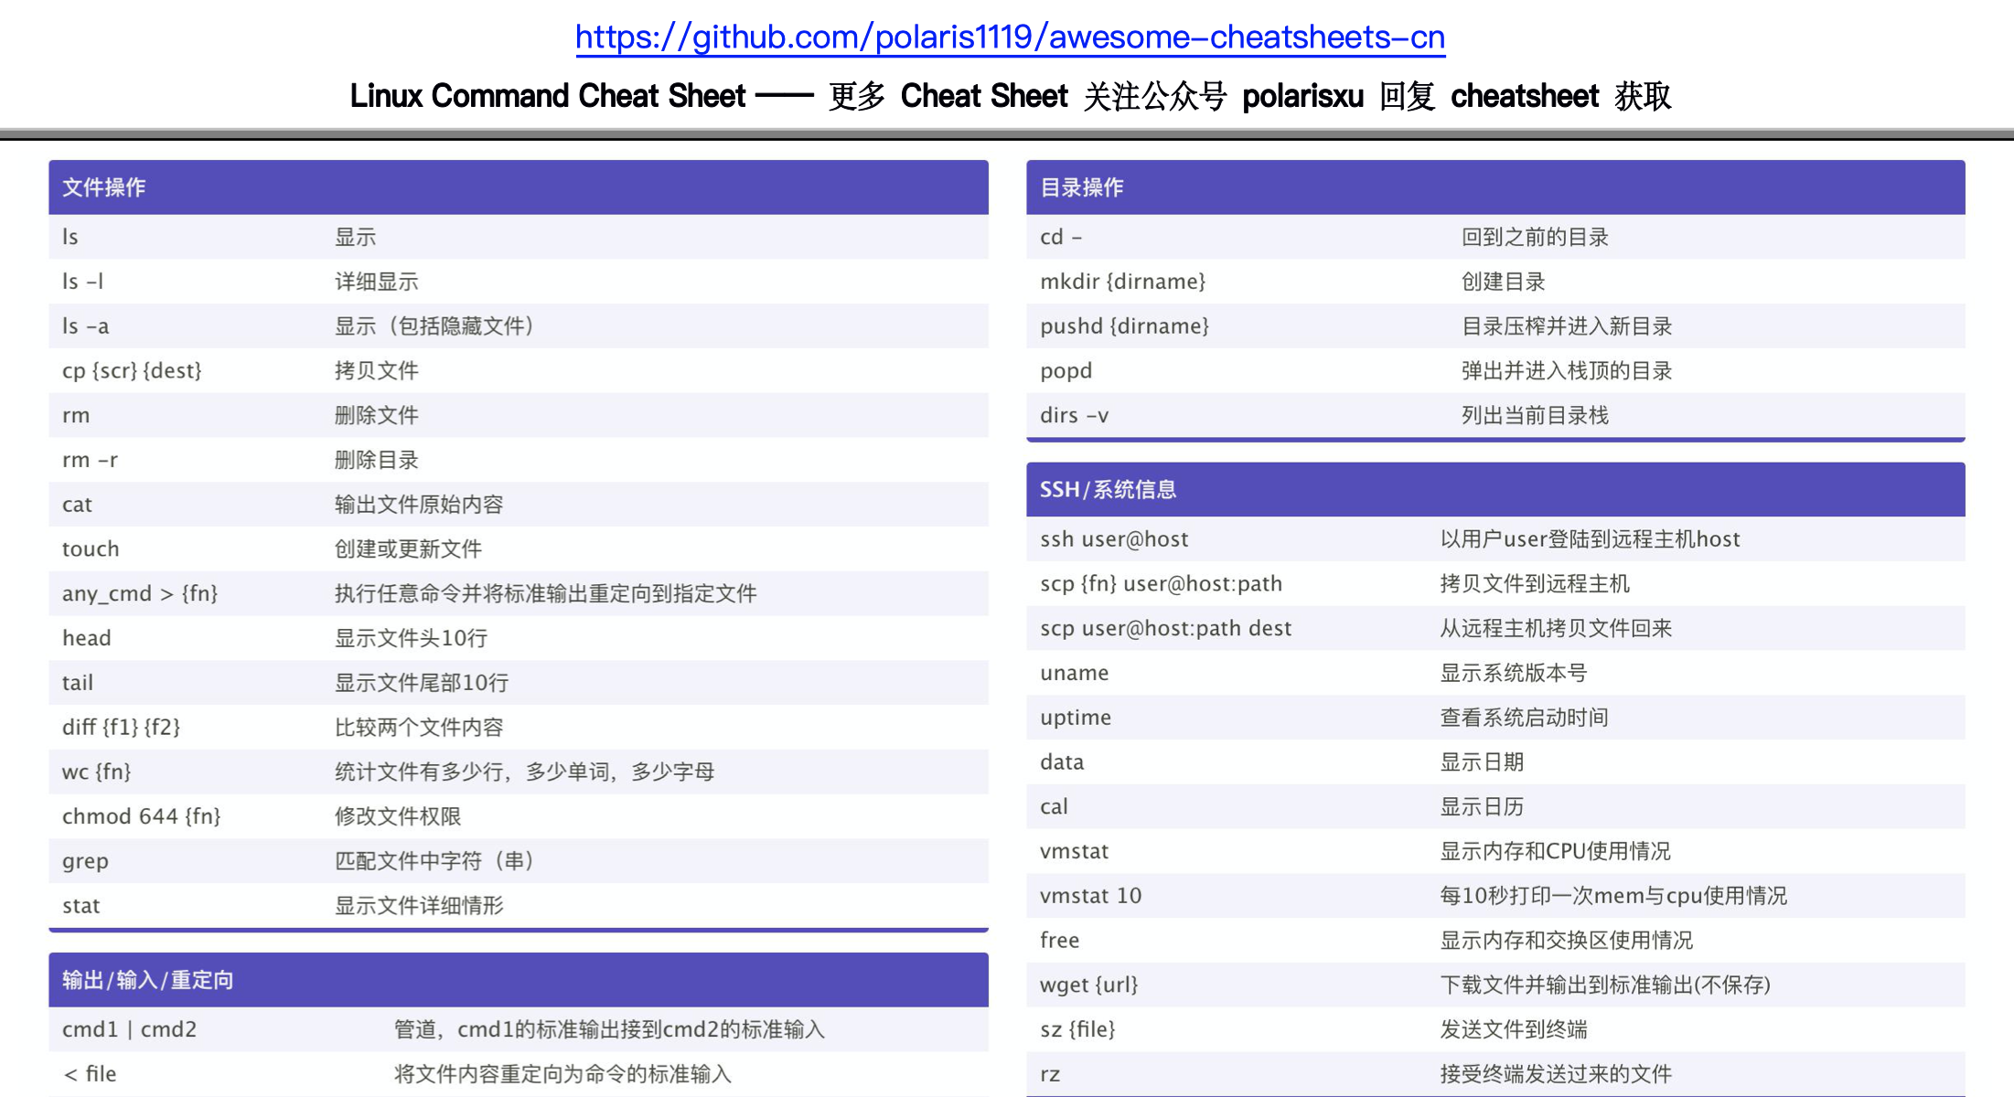
Task: Select the 'ssh user@host' row
Action: [1114, 539]
